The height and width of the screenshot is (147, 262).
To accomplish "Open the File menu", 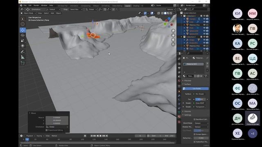I will 25,5.
